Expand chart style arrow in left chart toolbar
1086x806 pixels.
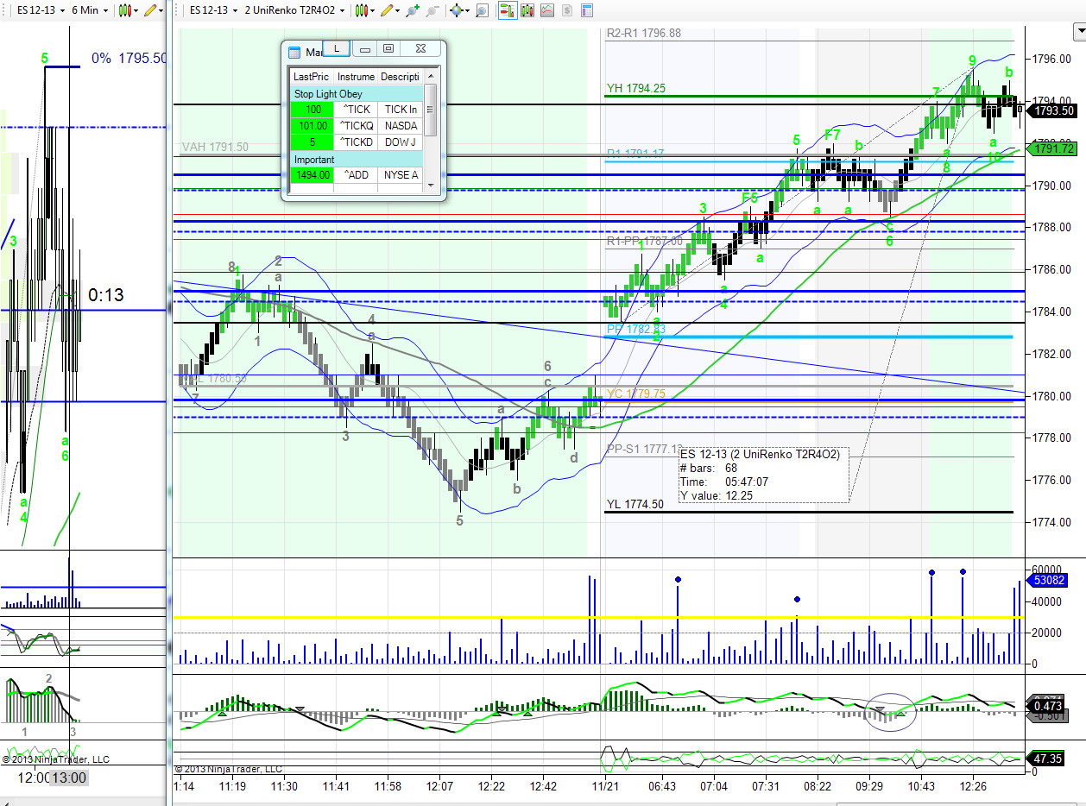[x=136, y=10]
